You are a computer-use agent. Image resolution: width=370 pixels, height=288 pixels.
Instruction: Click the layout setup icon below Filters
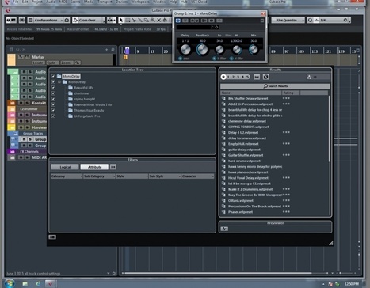coord(52,237)
